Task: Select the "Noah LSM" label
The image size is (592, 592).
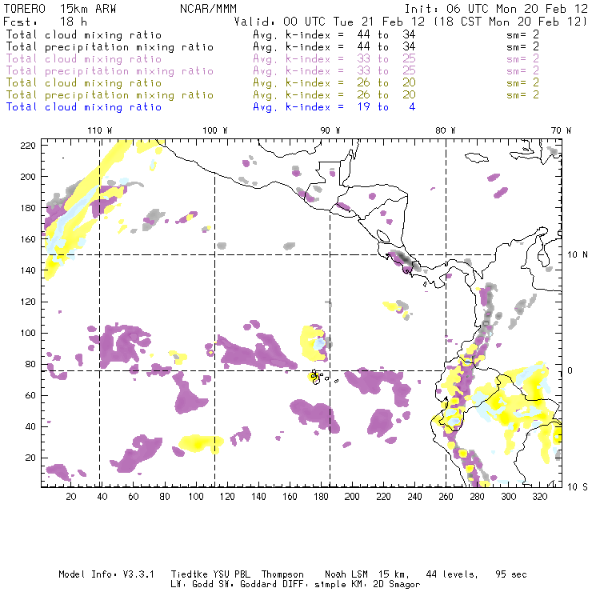Action: pos(346,574)
